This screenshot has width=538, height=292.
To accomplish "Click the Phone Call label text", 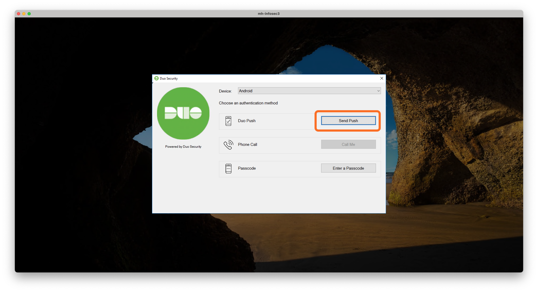I will tap(247, 145).
